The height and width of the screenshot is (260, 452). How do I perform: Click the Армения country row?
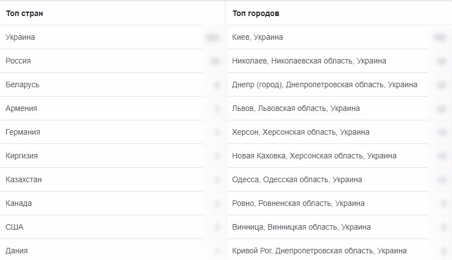[22, 108]
